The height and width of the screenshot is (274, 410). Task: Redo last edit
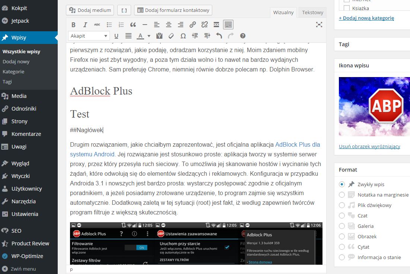click(231, 36)
